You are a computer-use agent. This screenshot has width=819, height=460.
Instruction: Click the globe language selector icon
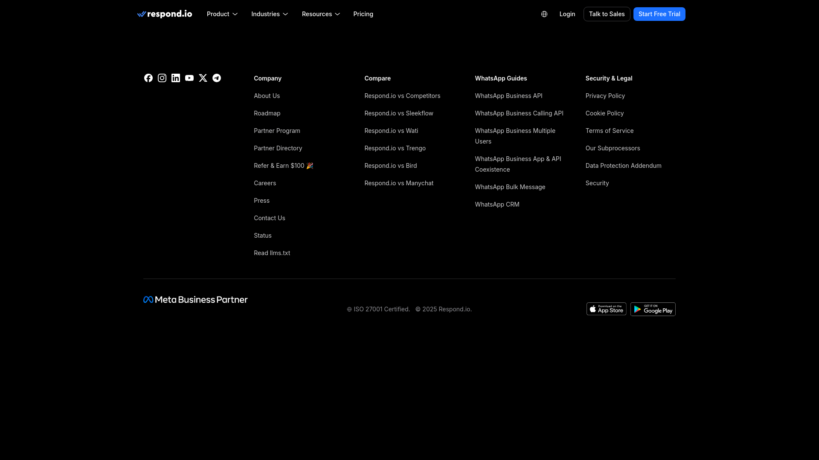pos(544,14)
